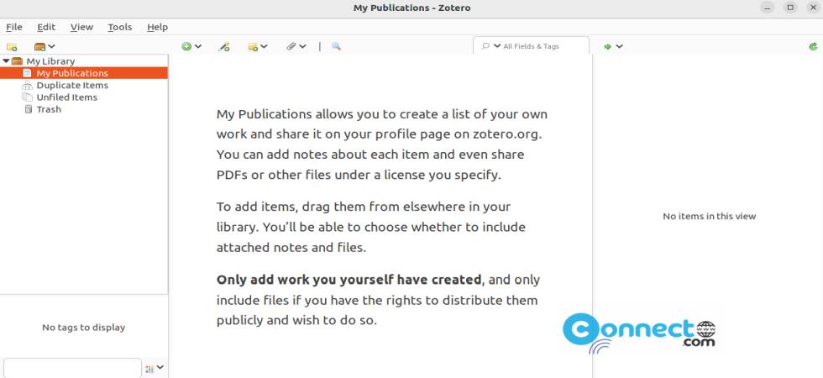Select My Publications in the sidebar

pyautogui.click(x=84, y=73)
